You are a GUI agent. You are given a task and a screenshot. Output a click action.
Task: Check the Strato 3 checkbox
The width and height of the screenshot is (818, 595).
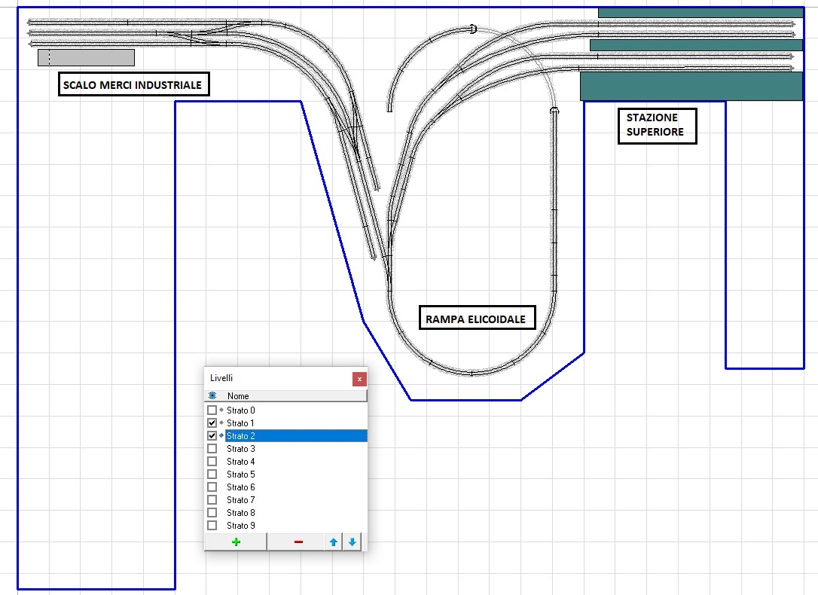(x=212, y=449)
